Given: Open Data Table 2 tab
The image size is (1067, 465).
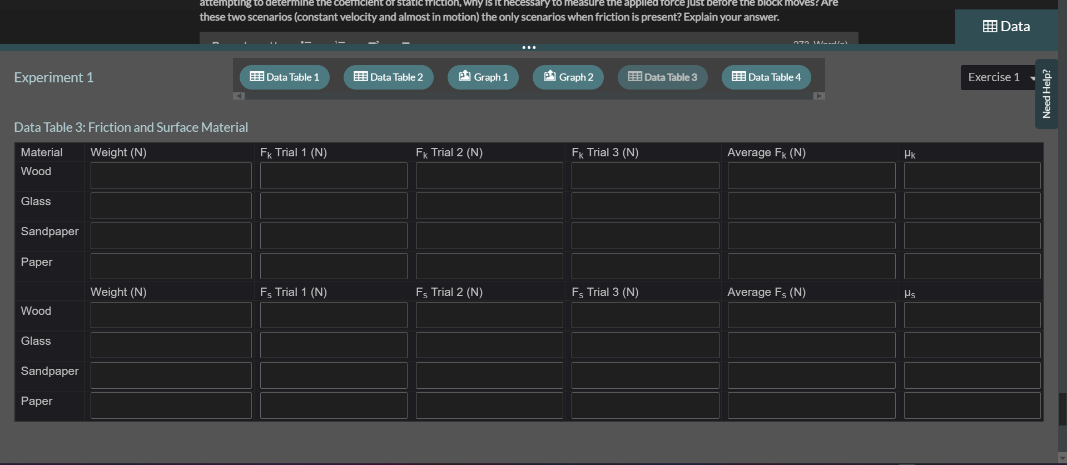Looking at the screenshot, I should click(x=388, y=77).
